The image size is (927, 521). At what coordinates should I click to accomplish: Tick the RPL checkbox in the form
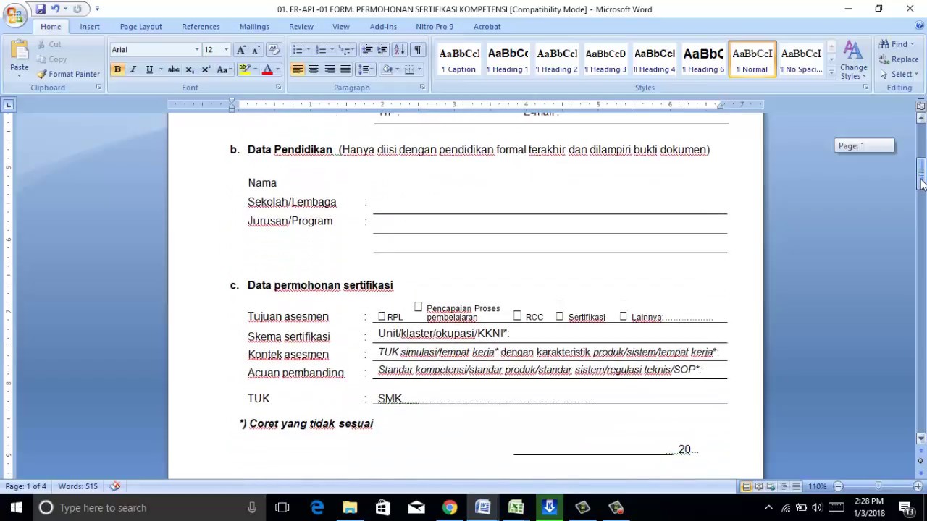coord(382,316)
